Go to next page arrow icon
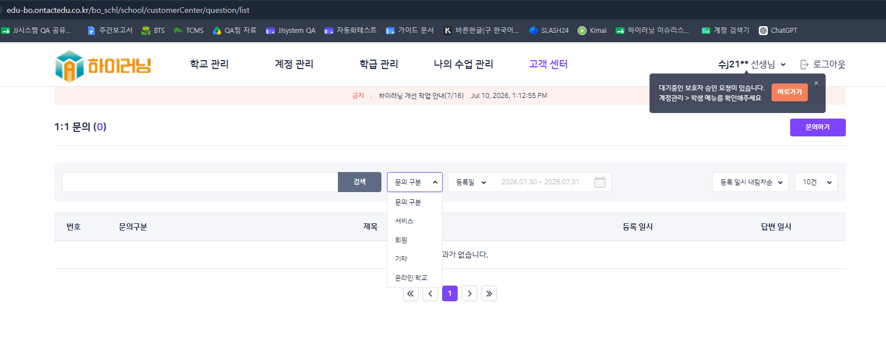886x353 pixels. [x=469, y=293]
